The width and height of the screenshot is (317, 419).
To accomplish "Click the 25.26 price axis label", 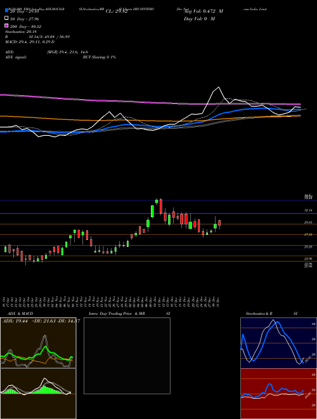I will [x=308, y=247].
